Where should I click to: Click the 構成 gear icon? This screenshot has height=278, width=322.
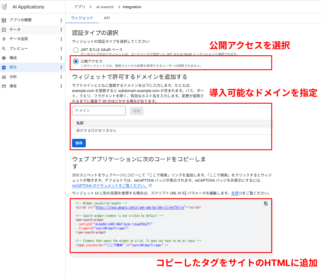point(4,58)
